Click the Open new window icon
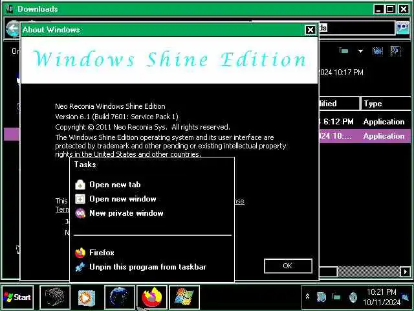 coord(80,199)
